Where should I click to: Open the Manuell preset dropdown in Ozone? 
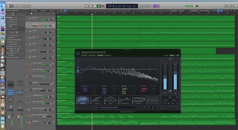coord(93,52)
